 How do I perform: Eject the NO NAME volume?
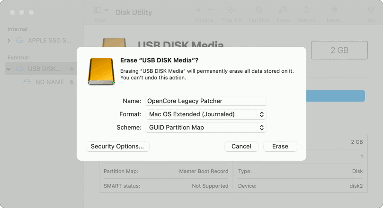click(71, 82)
